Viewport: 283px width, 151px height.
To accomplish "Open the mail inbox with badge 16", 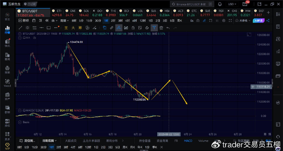I will [245, 4].
